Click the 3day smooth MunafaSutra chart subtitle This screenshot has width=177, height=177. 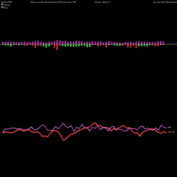pyautogui.click(x=53, y=2)
